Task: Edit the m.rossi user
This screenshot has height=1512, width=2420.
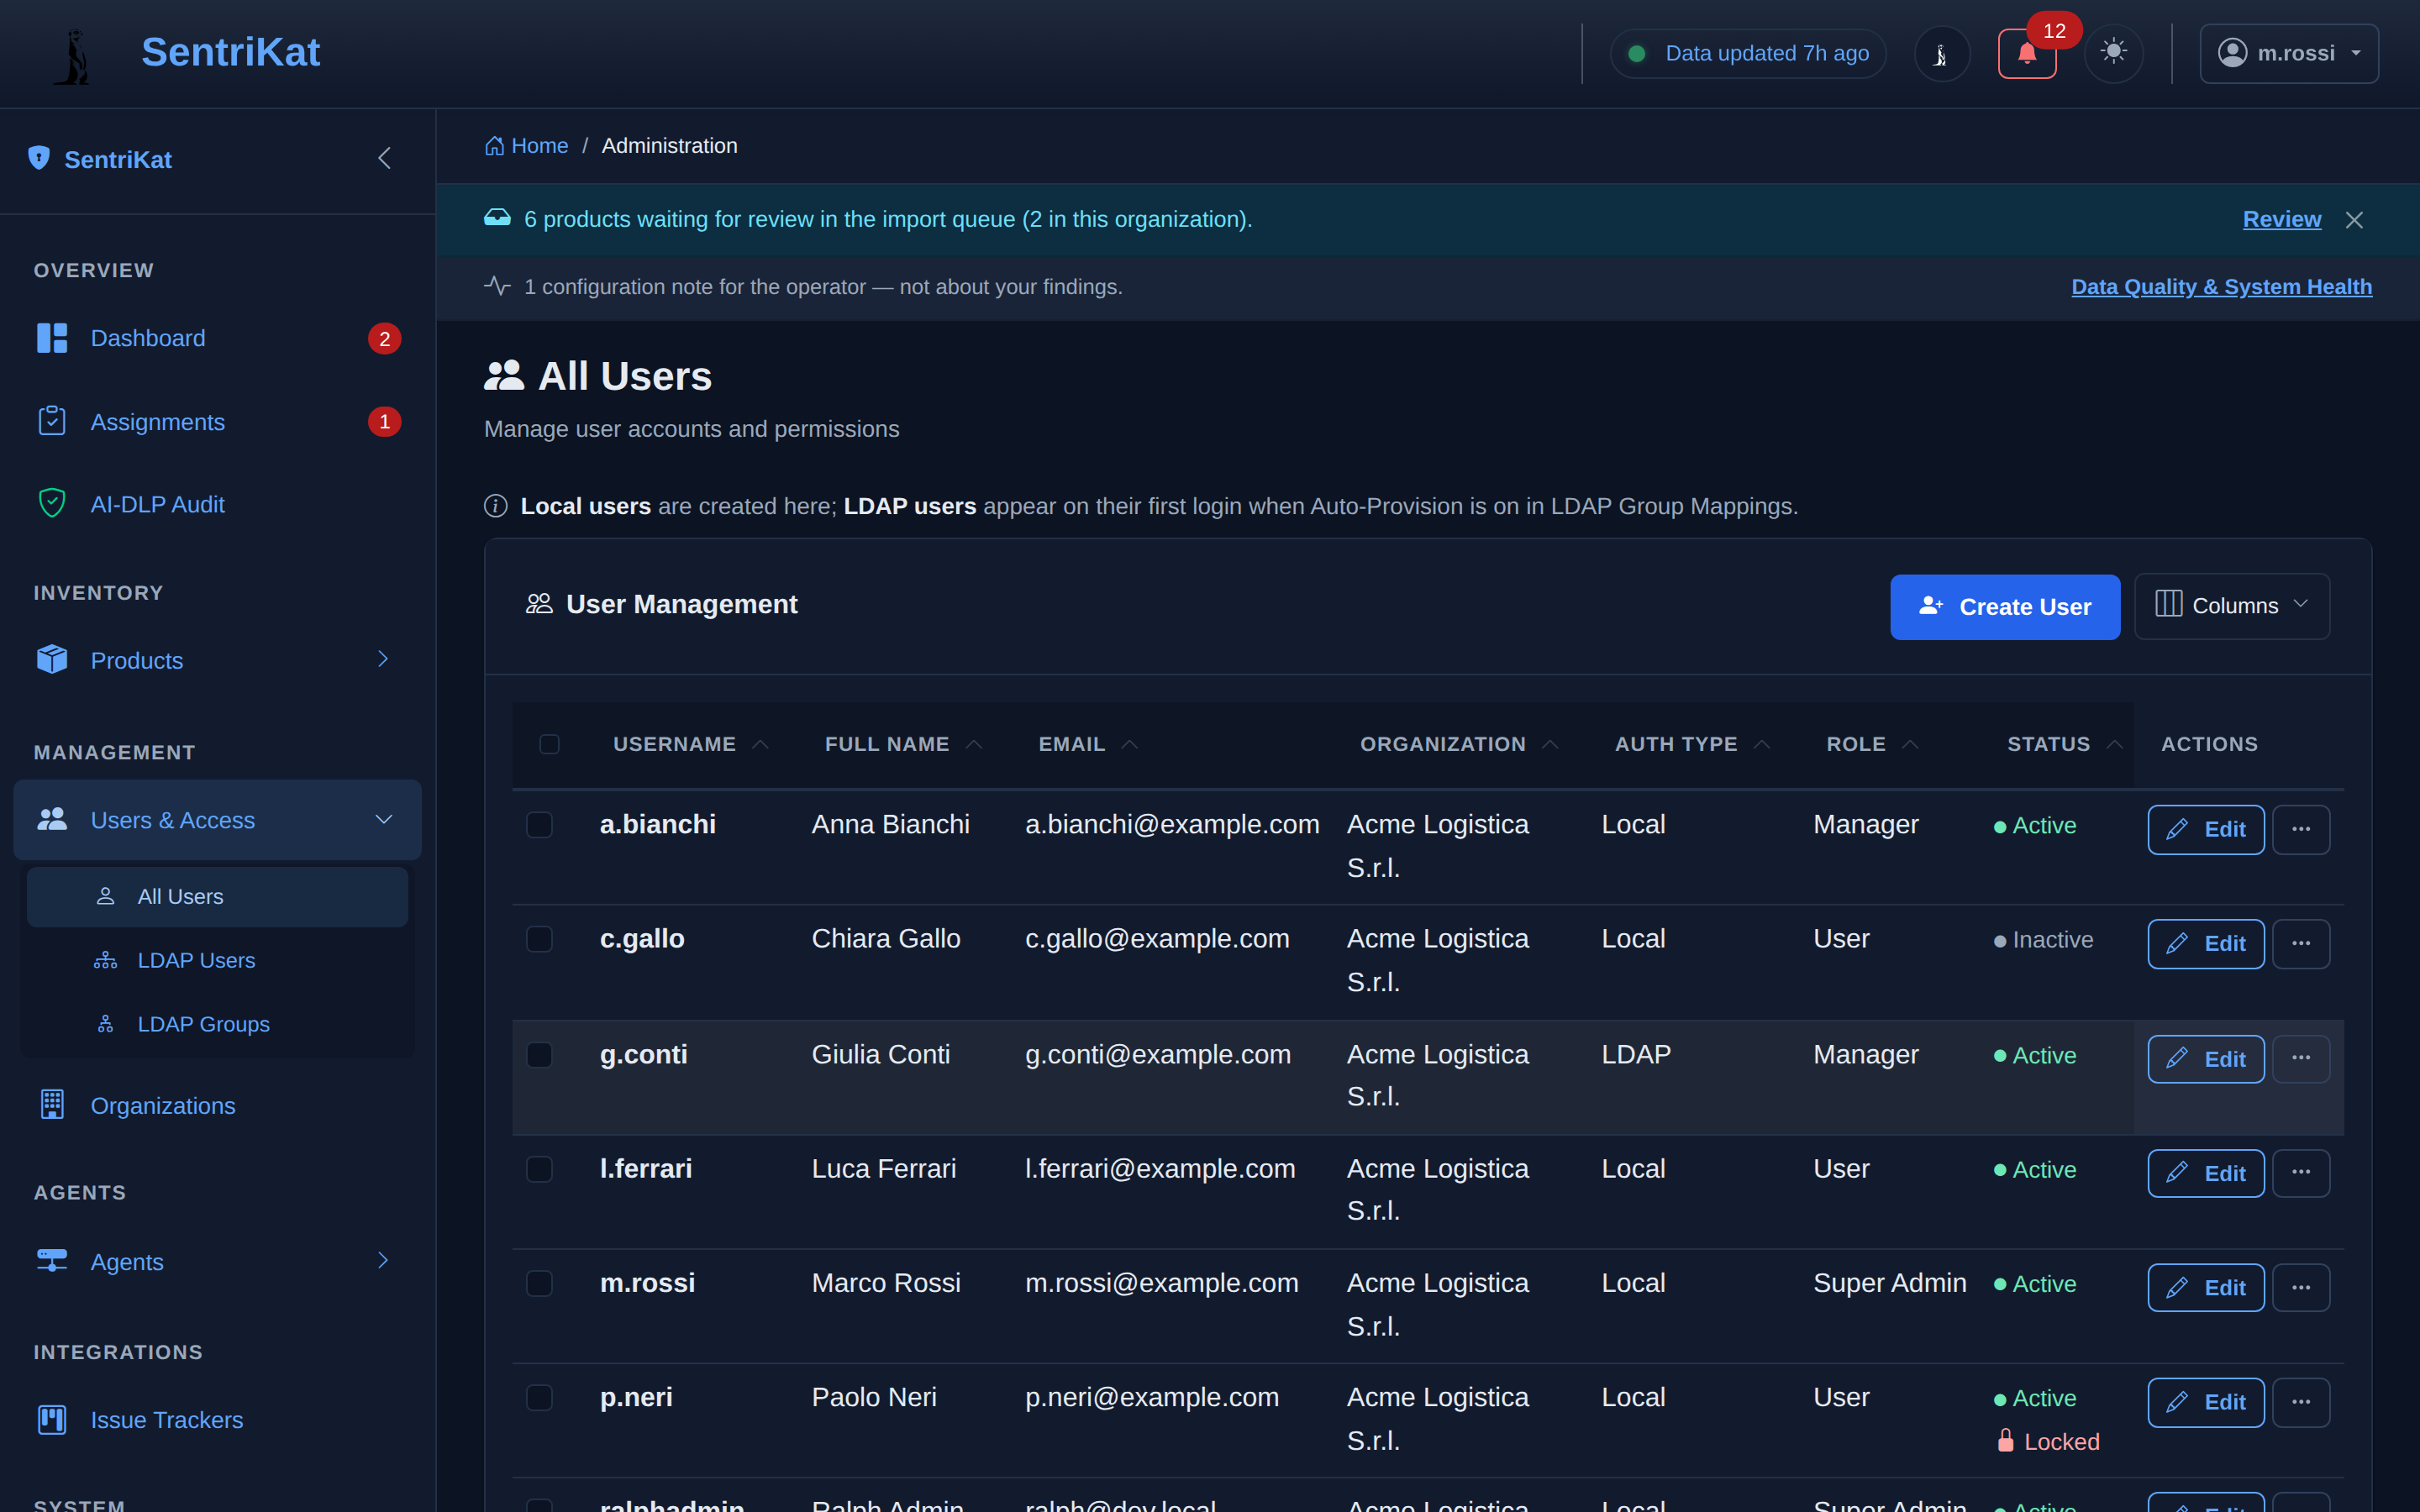Action: (x=2205, y=1287)
